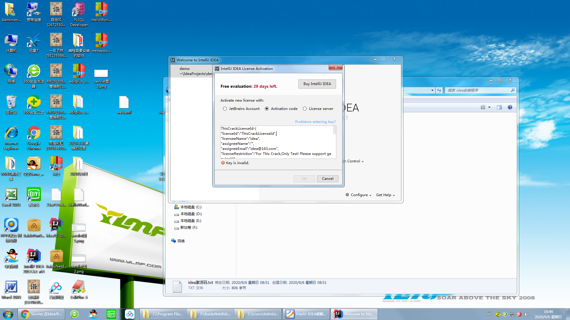Select the Google Chrome desktop icon
Viewport: 570px width, 320px height.
[34, 138]
